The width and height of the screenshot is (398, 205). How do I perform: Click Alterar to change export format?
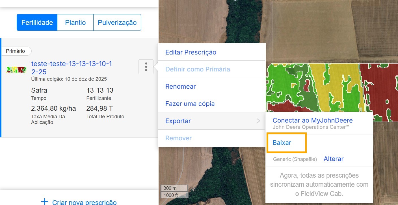(334, 159)
